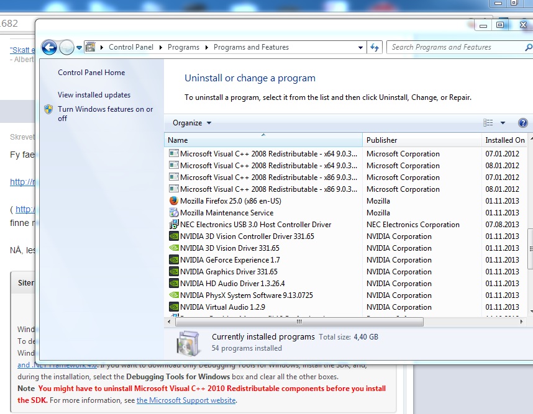Open Control Panel Home

(91, 73)
